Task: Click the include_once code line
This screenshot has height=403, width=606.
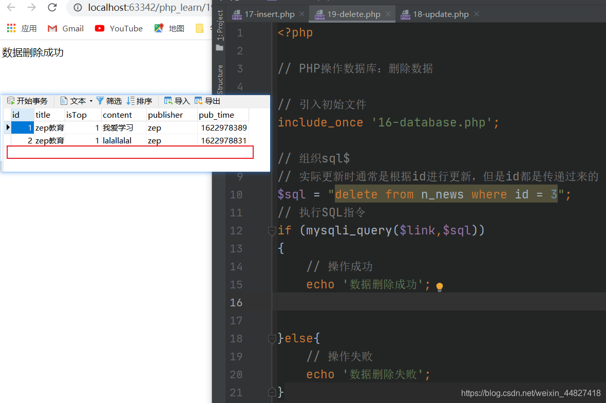Action: point(388,122)
